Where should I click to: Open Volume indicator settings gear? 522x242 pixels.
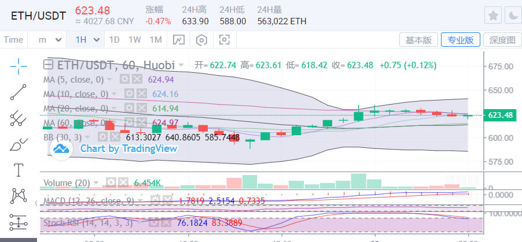point(111,182)
